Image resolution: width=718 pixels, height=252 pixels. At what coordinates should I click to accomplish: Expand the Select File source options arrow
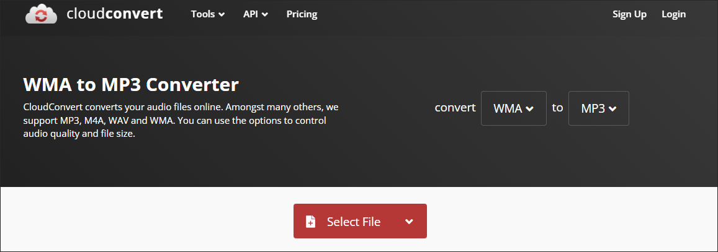tap(408, 222)
